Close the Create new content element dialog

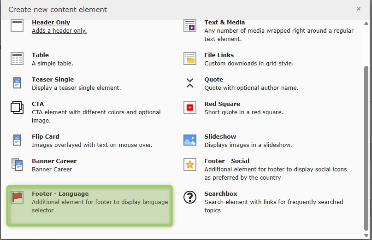click(359, 9)
